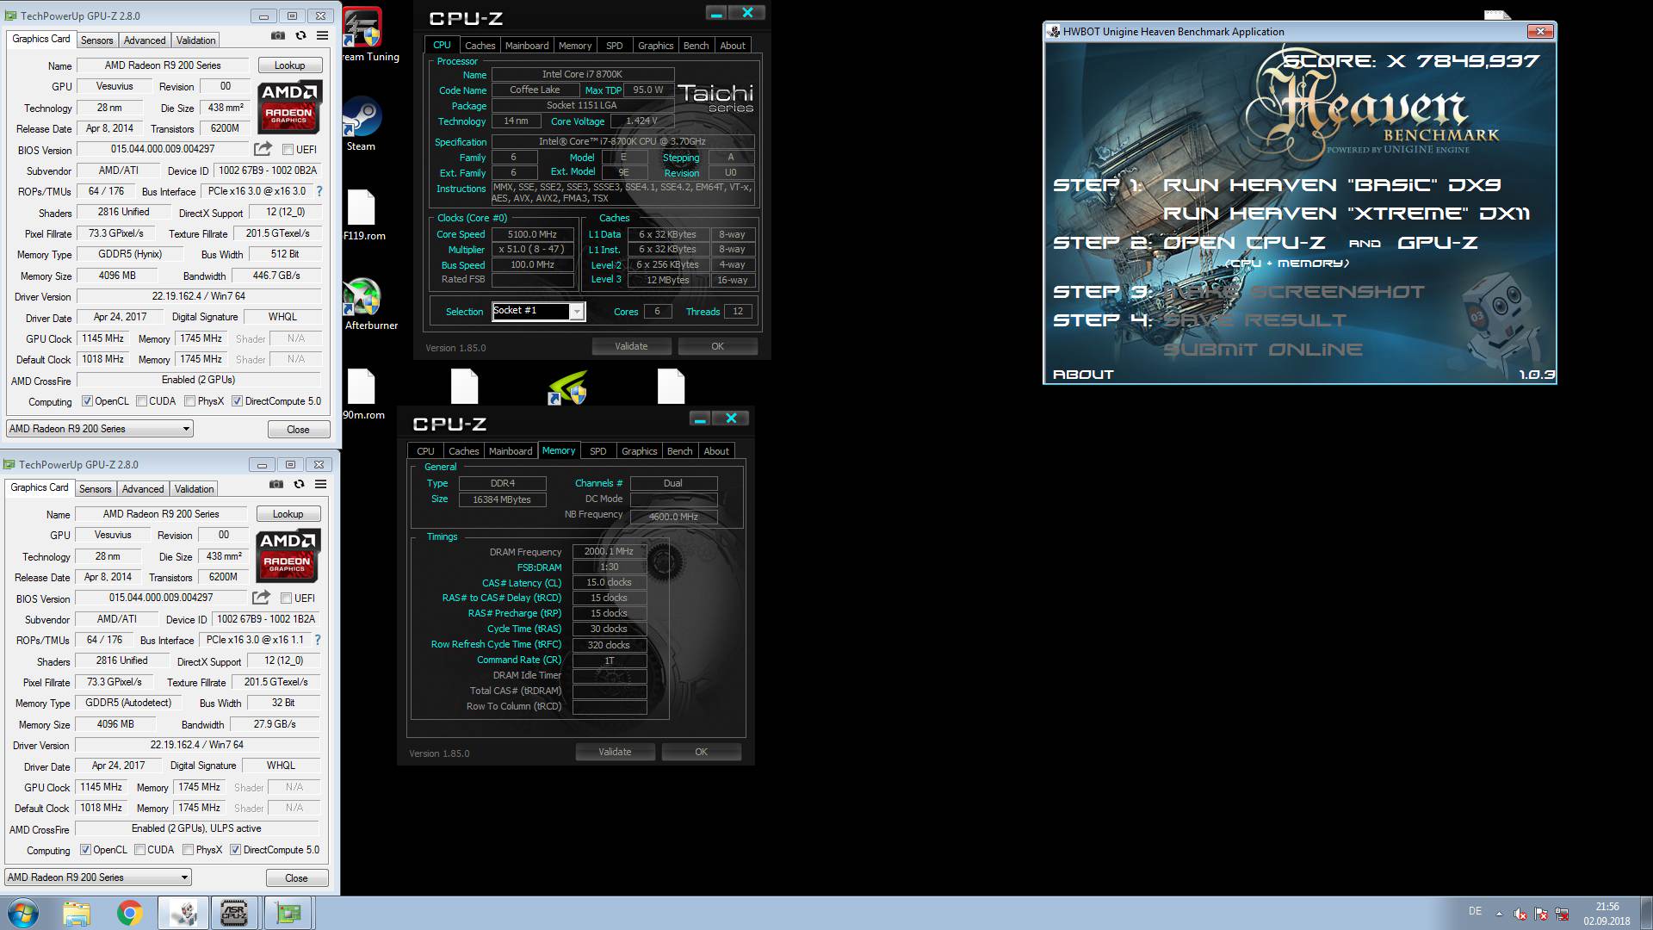Click the refresh icon in lower GPU-Z window
1653x930 pixels.
click(299, 484)
